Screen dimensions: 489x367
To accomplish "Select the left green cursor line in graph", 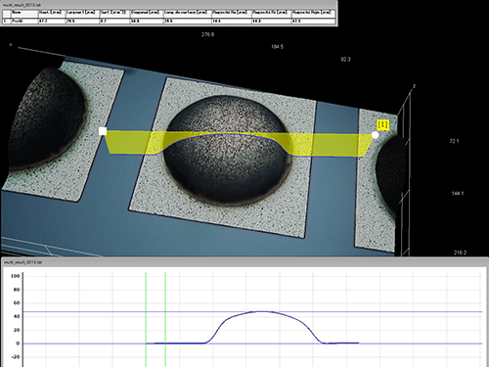I will 146,319.
